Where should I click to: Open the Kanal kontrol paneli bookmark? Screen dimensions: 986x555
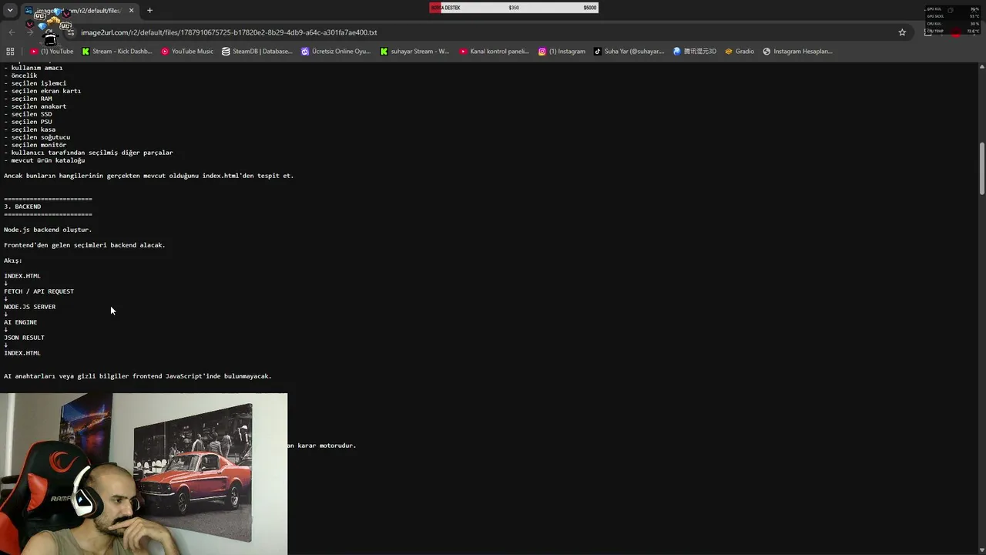494,52
